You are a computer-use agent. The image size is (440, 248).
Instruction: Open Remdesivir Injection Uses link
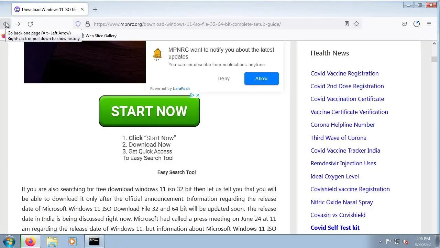click(343, 163)
